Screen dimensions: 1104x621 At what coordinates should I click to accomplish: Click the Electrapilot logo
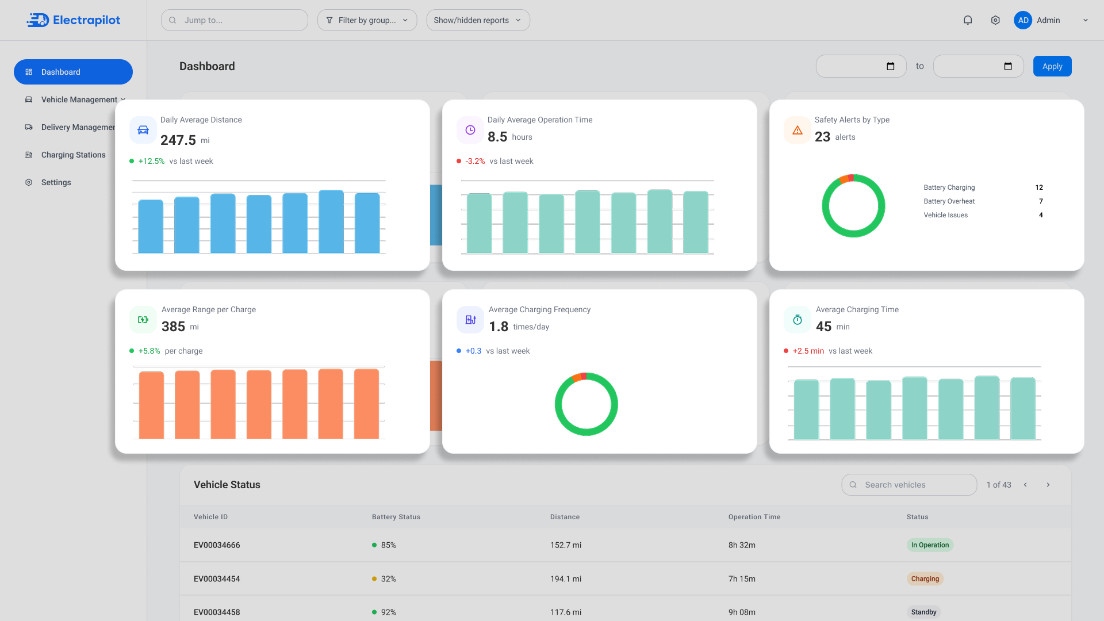74,20
